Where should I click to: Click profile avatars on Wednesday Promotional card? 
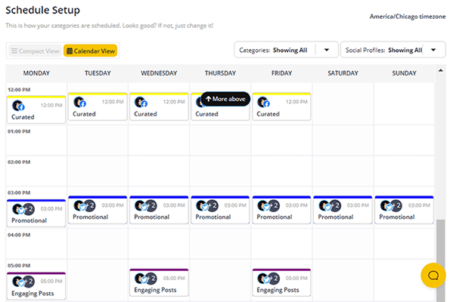(x=146, y=205)
